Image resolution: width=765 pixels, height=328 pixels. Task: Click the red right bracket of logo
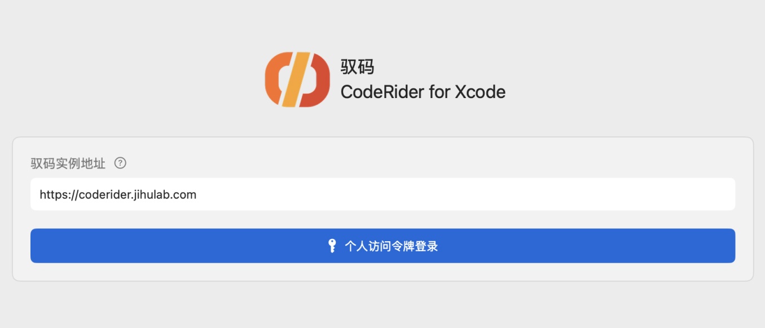click(x=318, y=81)
